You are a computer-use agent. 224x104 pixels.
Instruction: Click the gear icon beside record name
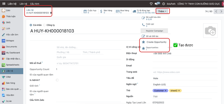51,13
